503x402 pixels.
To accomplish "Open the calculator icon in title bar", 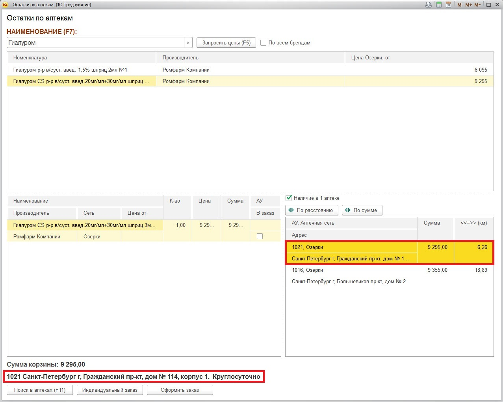I will (439, 5).
